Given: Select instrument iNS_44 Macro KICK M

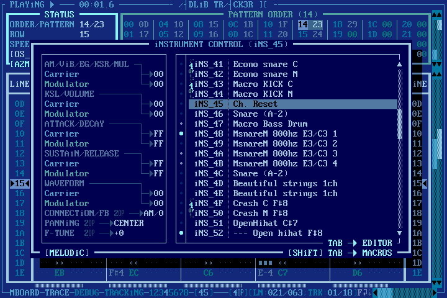Looking at the screenshot, I should tap(293, 94).
